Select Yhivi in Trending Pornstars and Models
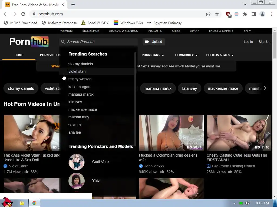This screenshot has width=277, height=207. 97,181
